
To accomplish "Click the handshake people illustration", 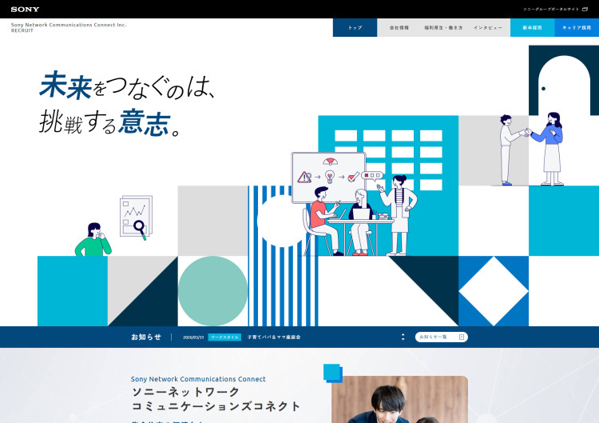I will click(531, 148).
